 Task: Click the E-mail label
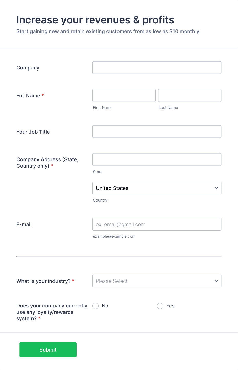(x=24, y=224)
